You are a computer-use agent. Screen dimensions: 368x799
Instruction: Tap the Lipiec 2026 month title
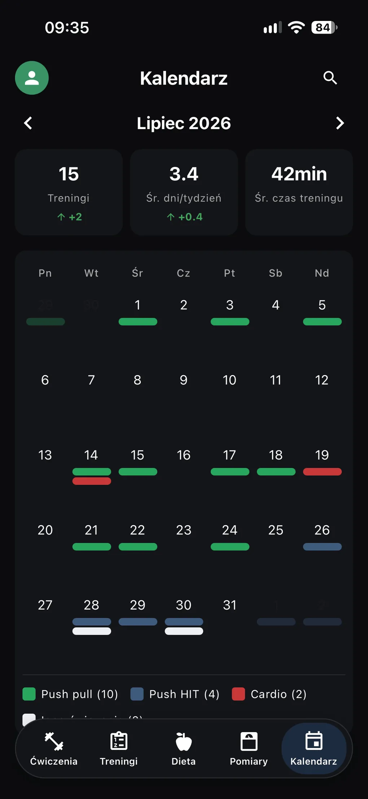[184, 123]
